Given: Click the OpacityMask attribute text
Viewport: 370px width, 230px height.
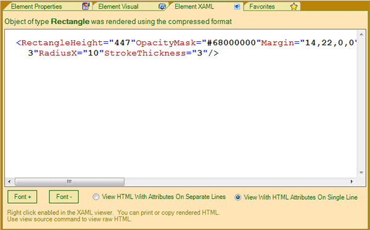Looking at the screenshot, I should [166, 43].
